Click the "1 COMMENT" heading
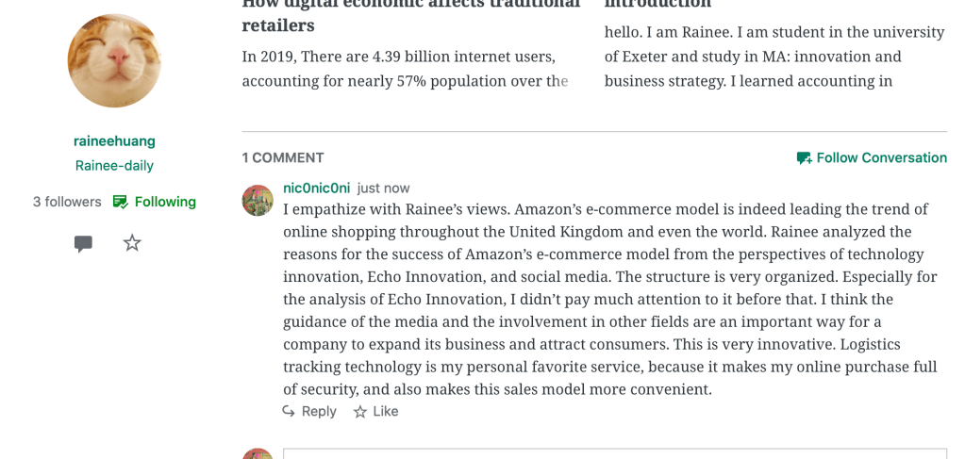 tap(283, 158)
